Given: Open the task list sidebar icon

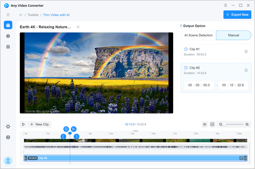Looking at the screenshot, I should point(8,47).
